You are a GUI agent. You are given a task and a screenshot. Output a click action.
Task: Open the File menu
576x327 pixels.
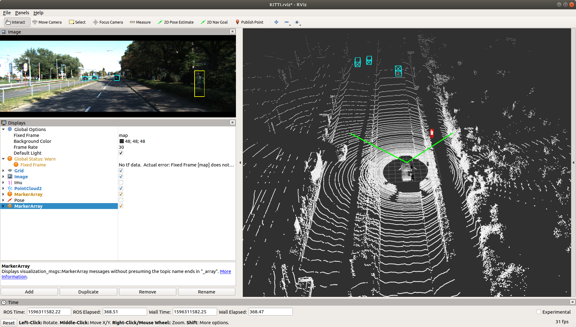tap(7, 13)
